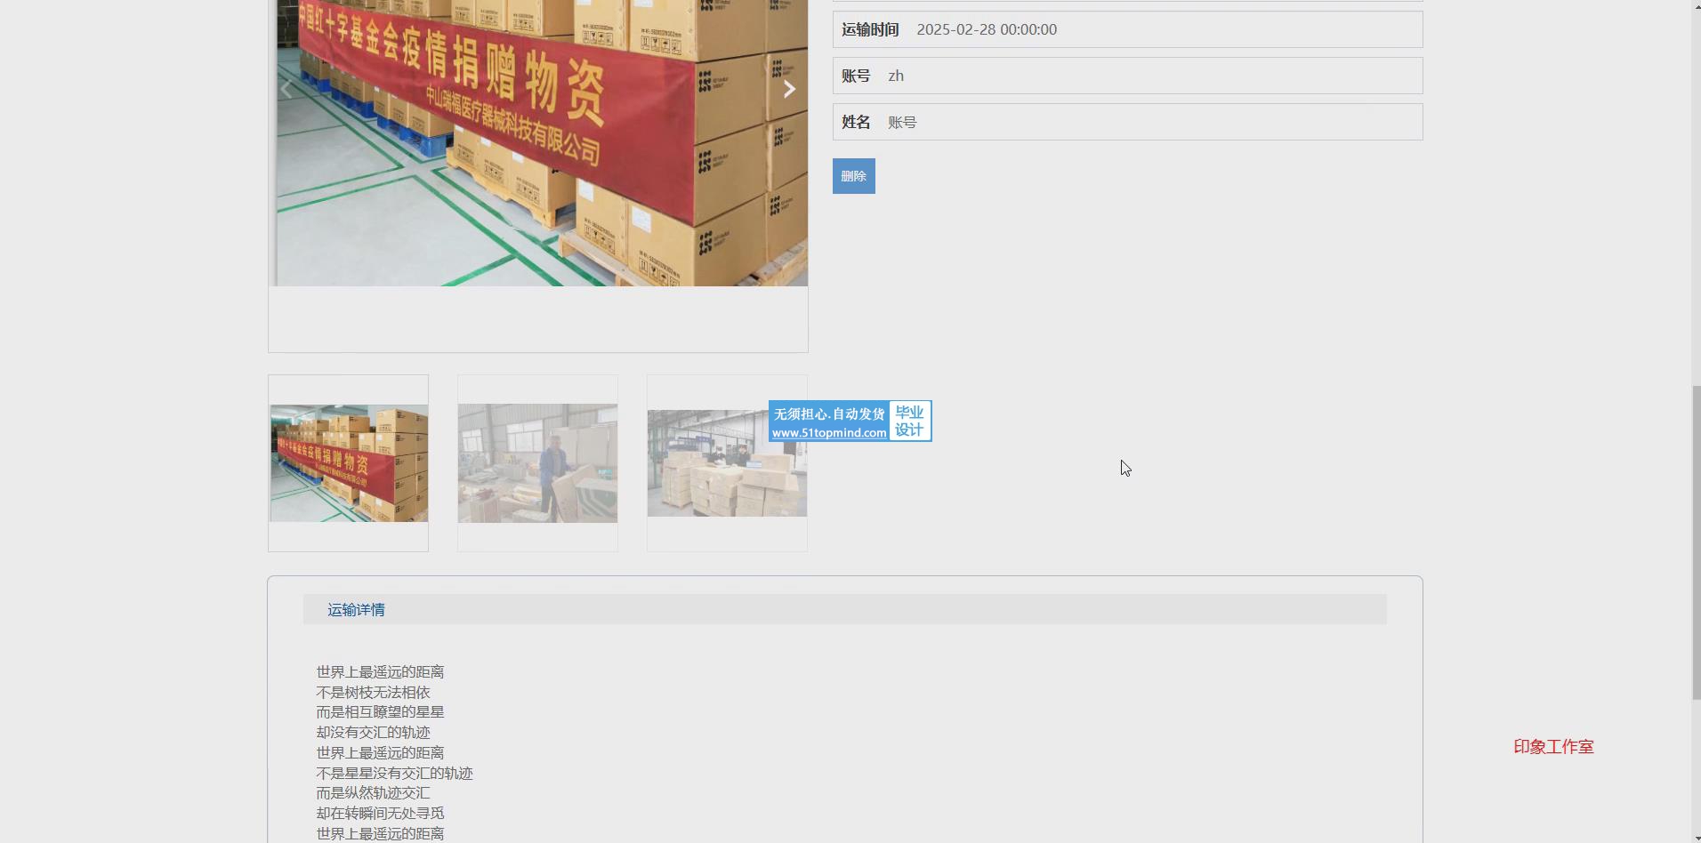The image size is (1701, 843).
Task: Open the 运输详情 tab
Action: click(x=356, y=610)
